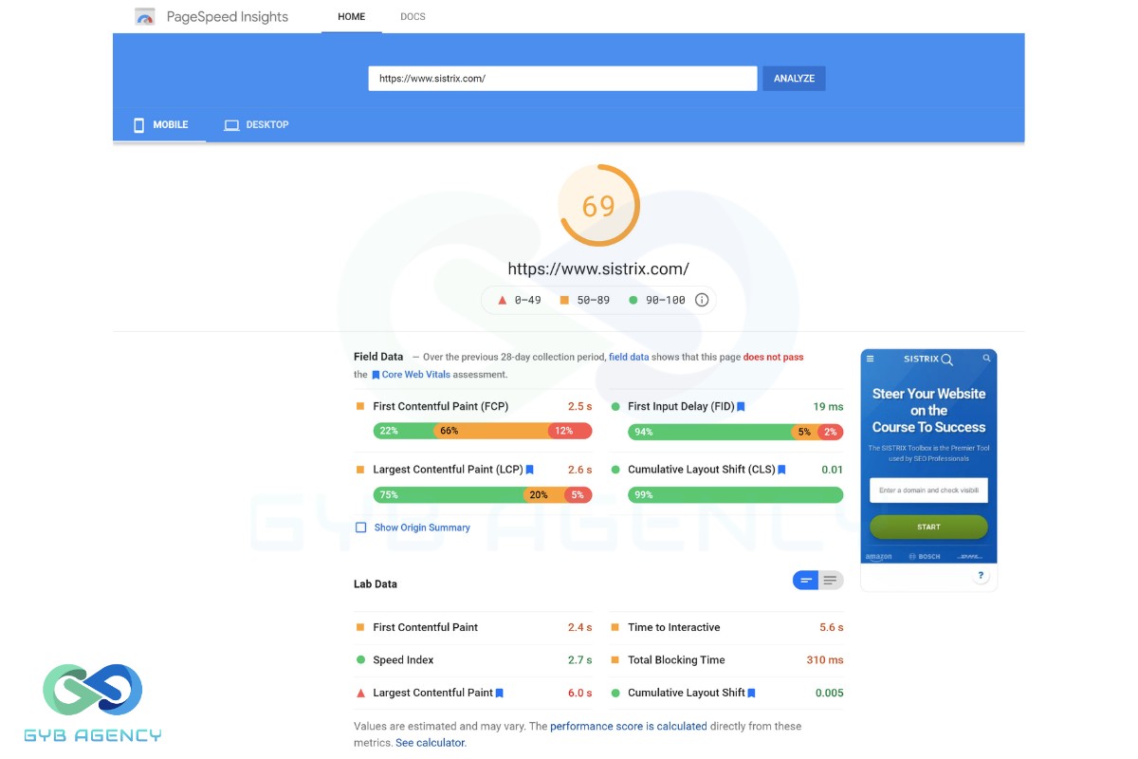The height and width of the screenshot is (759, 1138).
Task: Switch to the MOBILE tab
Action: point(159,125)
